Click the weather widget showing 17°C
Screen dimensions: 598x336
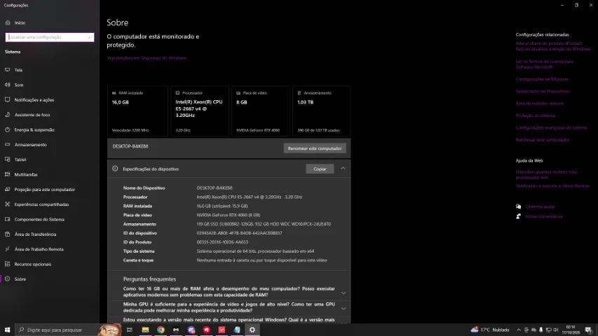[x=490, y=330]
